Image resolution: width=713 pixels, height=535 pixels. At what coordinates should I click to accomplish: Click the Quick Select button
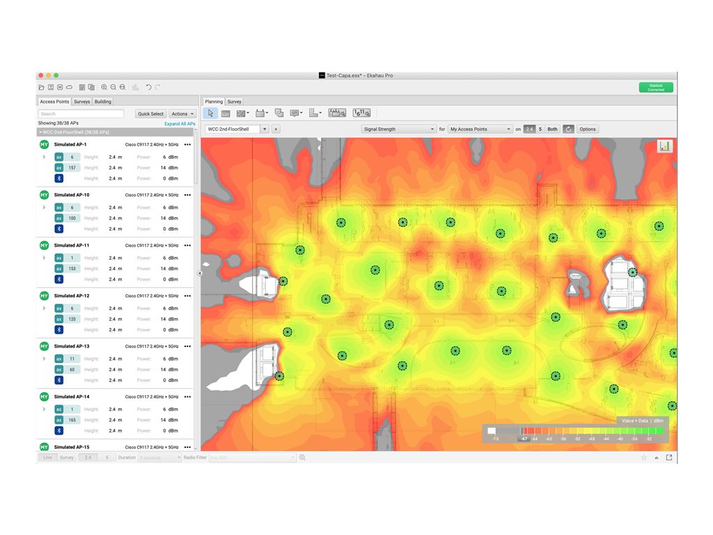pyautogui.click(x=150, y=114)
